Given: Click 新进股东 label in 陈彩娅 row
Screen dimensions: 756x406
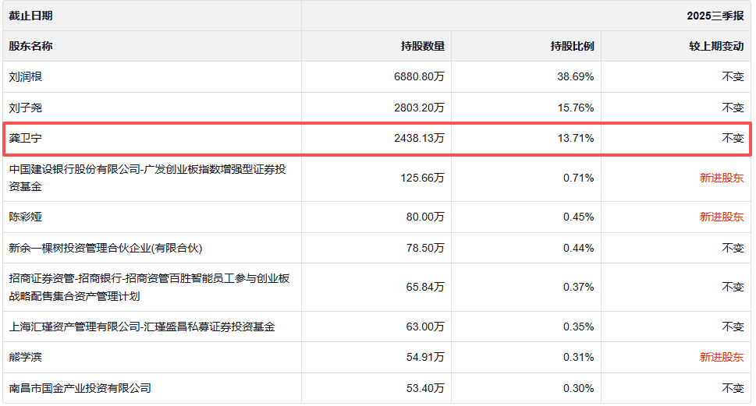Looking at the screenshot, I should 721,217.
